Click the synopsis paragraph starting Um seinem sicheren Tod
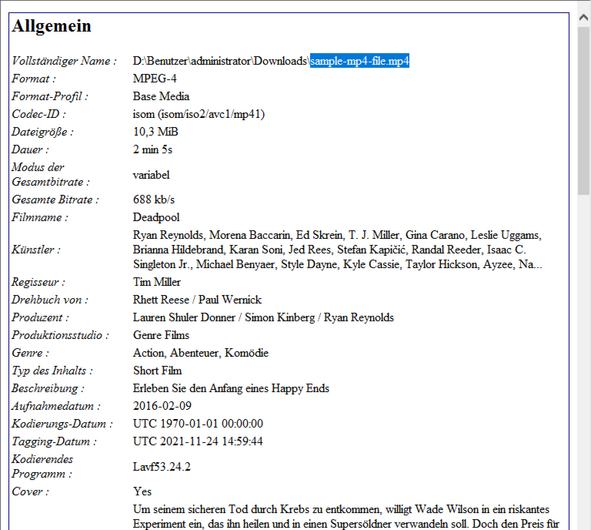Screen dimensions: 591x530 pos(346,517)
